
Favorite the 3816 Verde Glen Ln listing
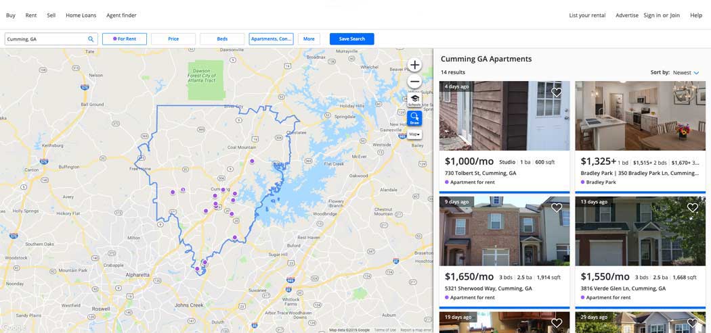click(693, 207)
